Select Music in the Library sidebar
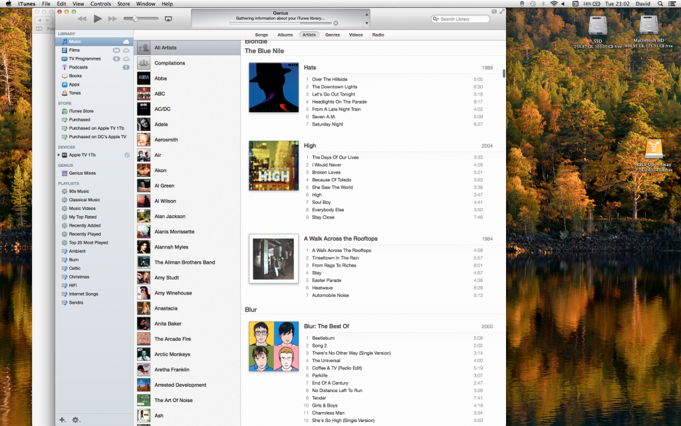This screenshot has width=681, height=426. click(x=94, y=42)
